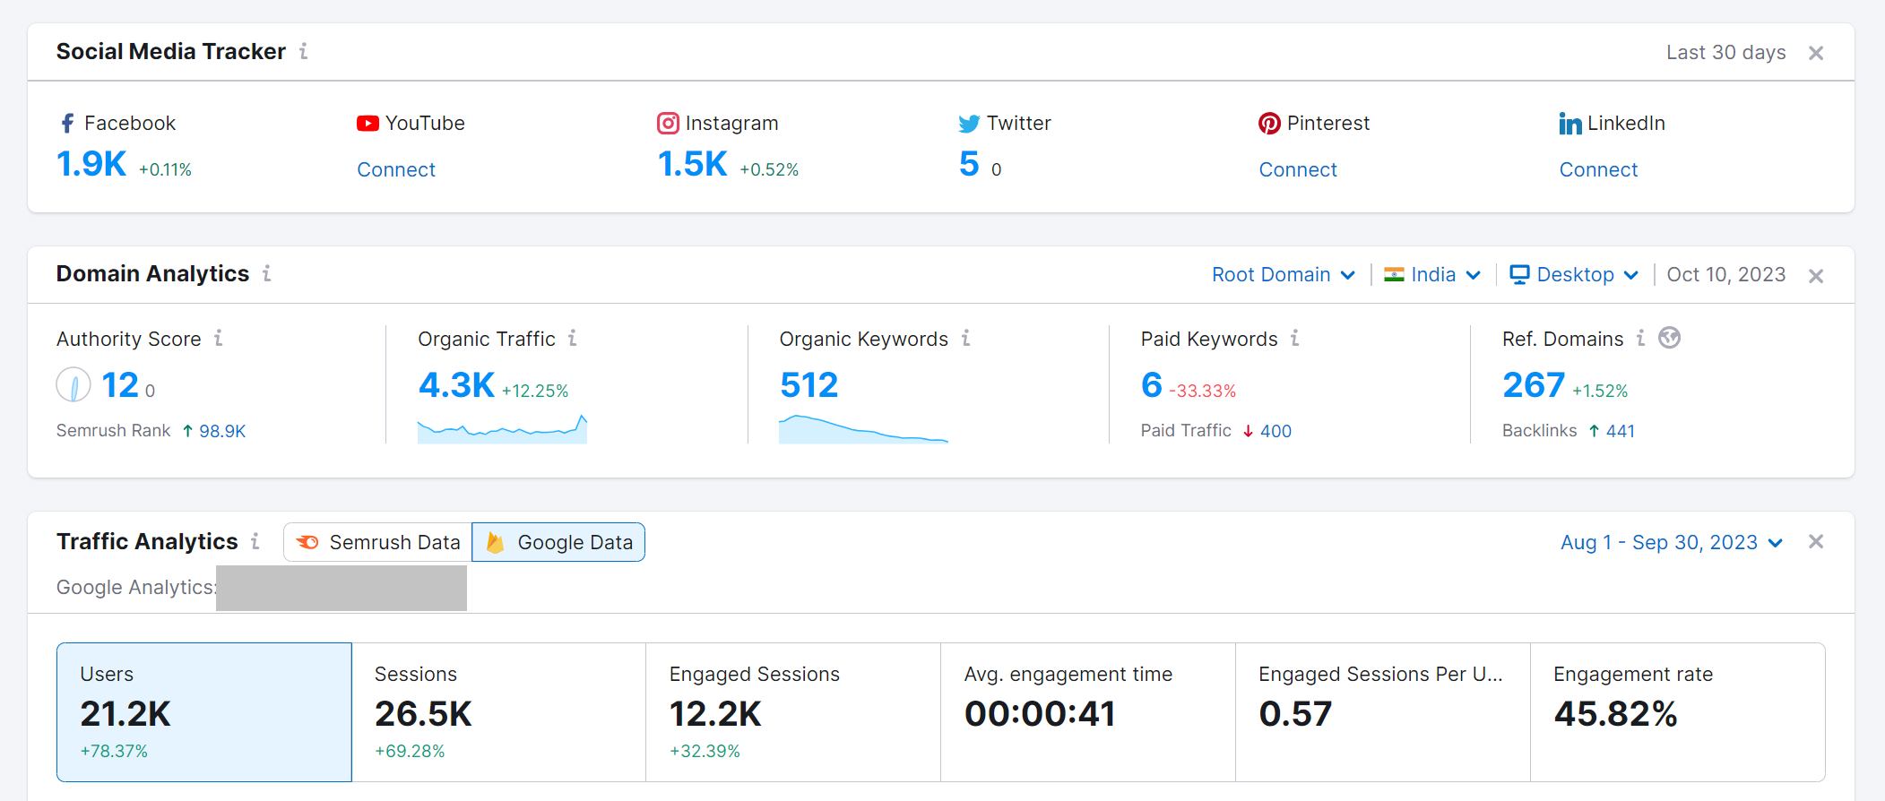Expand the India country selector
Image resolution: width=1885 pixels, height=801 pixels.
point(1431,275)
